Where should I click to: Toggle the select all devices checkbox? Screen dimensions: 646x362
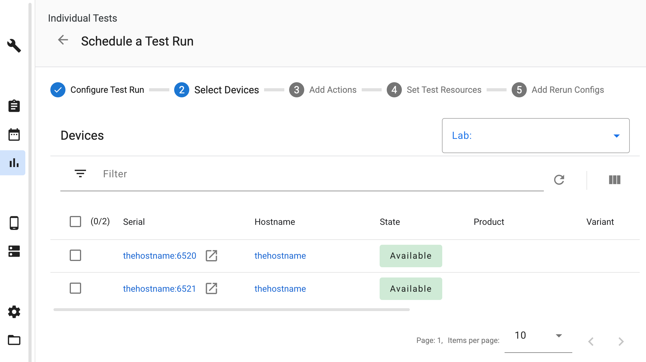coord(75,221)
